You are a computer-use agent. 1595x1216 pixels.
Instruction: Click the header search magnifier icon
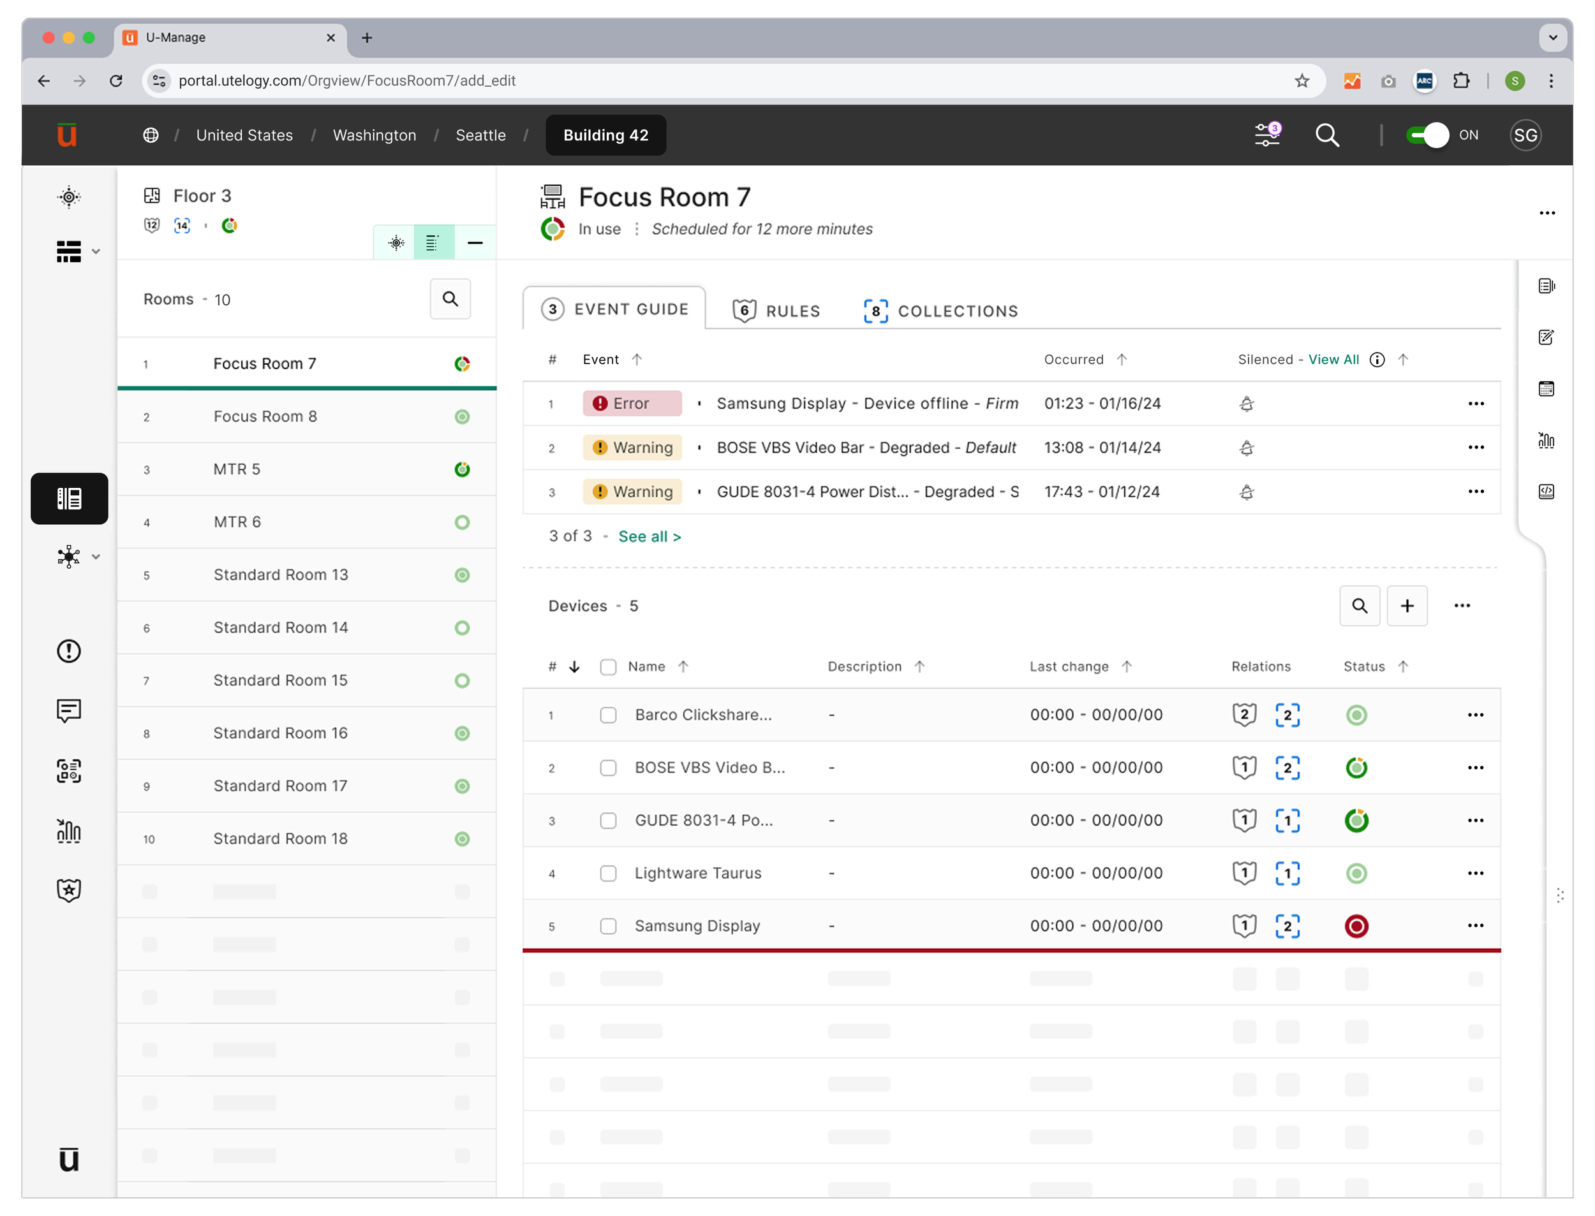1326,135
